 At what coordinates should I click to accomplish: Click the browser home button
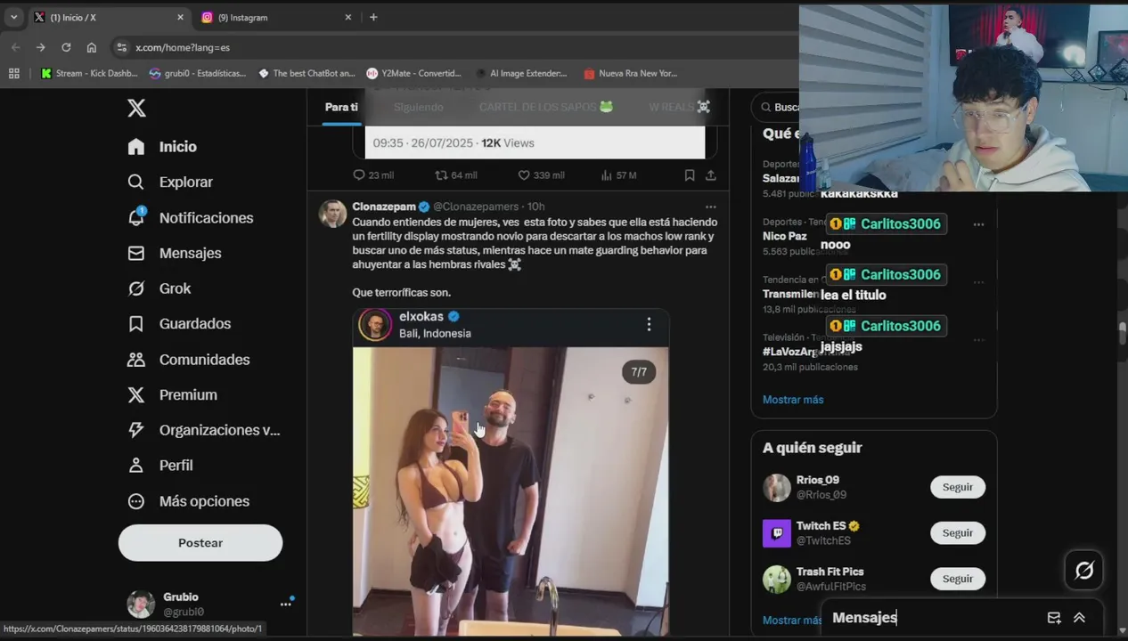pyautogui.click(x=91, y=47)
